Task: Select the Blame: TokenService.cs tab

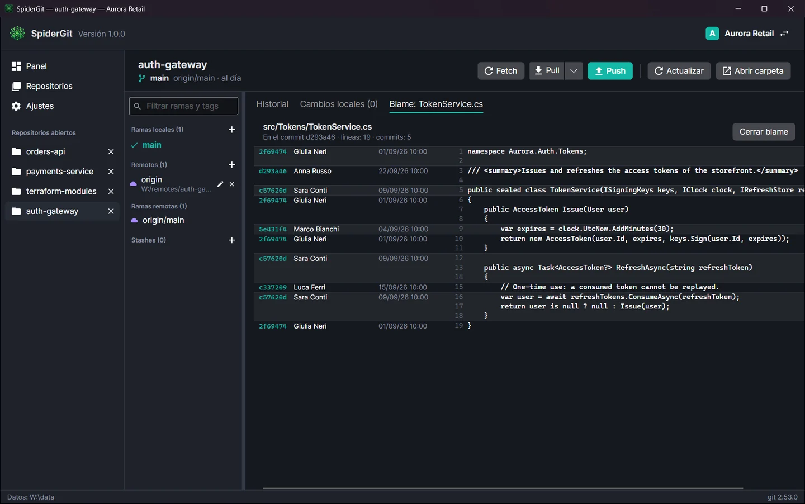Action: [x=436, y=104]
